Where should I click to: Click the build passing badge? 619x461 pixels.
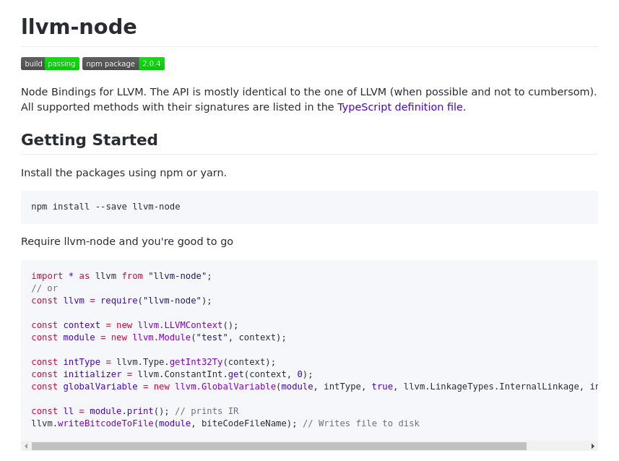(50, 64)
